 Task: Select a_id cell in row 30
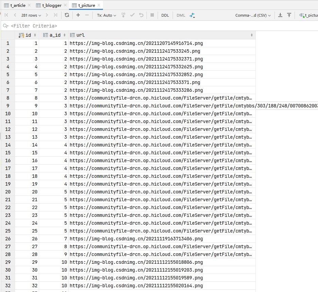click(x=54, y=270)
